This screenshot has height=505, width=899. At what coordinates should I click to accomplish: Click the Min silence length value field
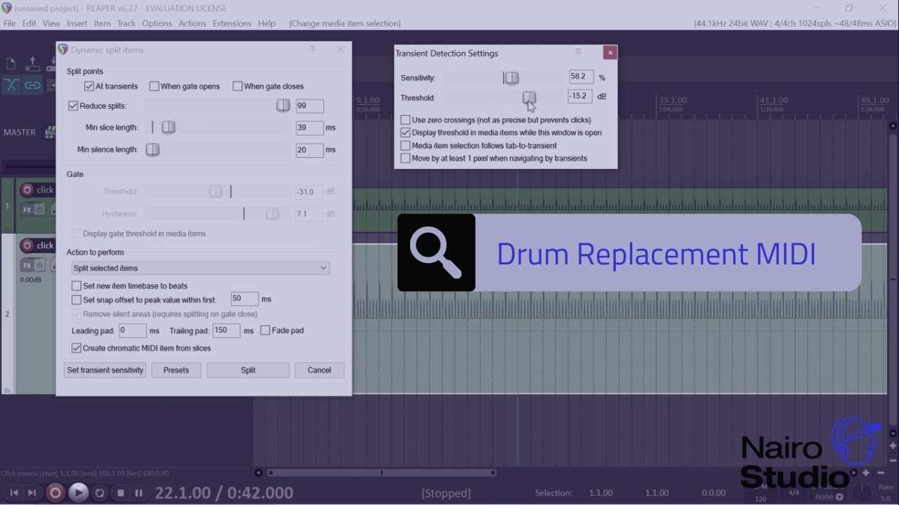coord(310,150)
